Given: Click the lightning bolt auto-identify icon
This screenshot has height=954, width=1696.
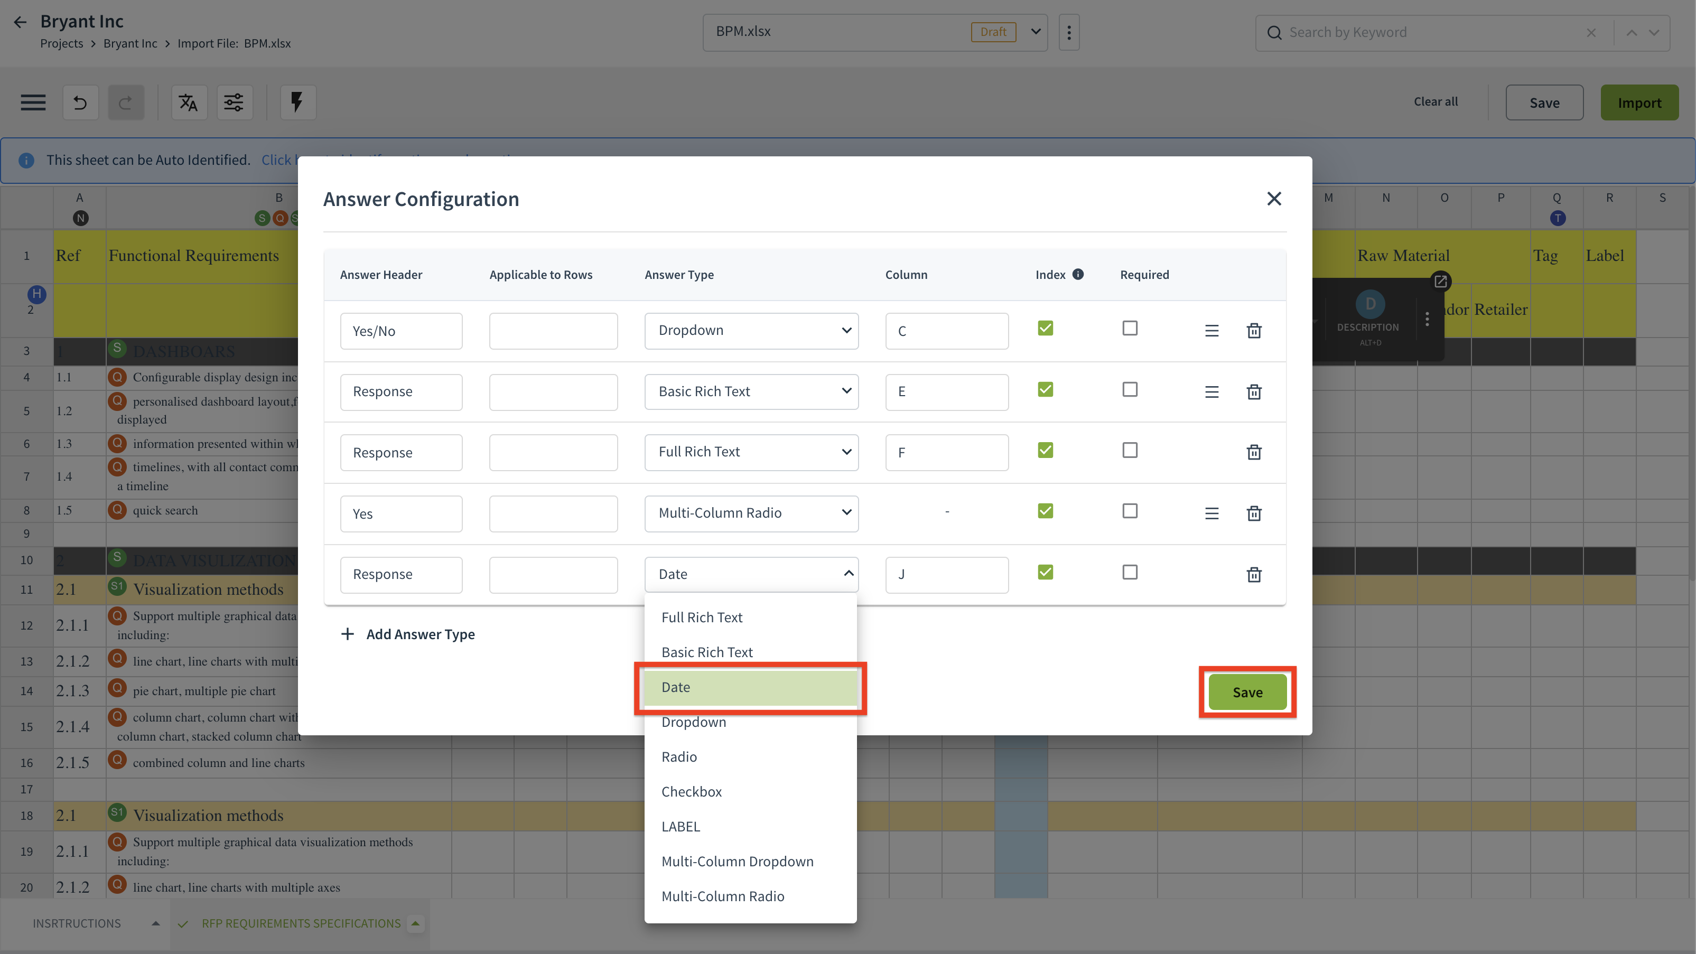Looking at the screenshot, I should [x=297, y=102].
